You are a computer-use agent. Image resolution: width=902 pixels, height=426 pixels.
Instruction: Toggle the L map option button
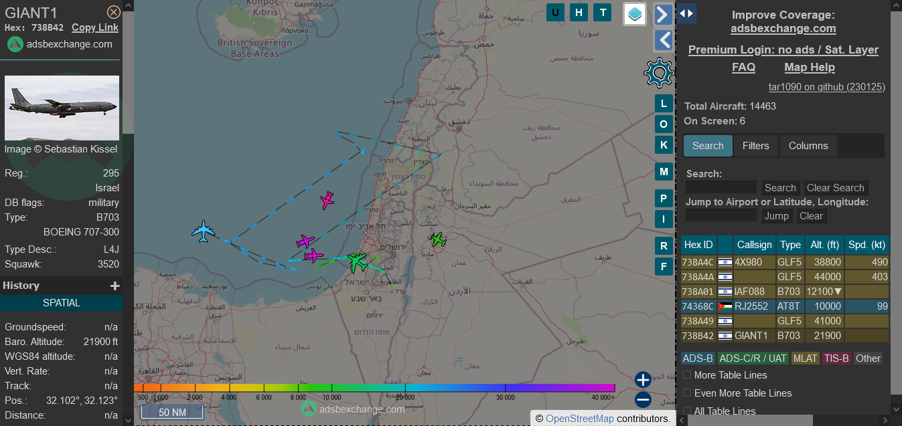coord(664,103)
